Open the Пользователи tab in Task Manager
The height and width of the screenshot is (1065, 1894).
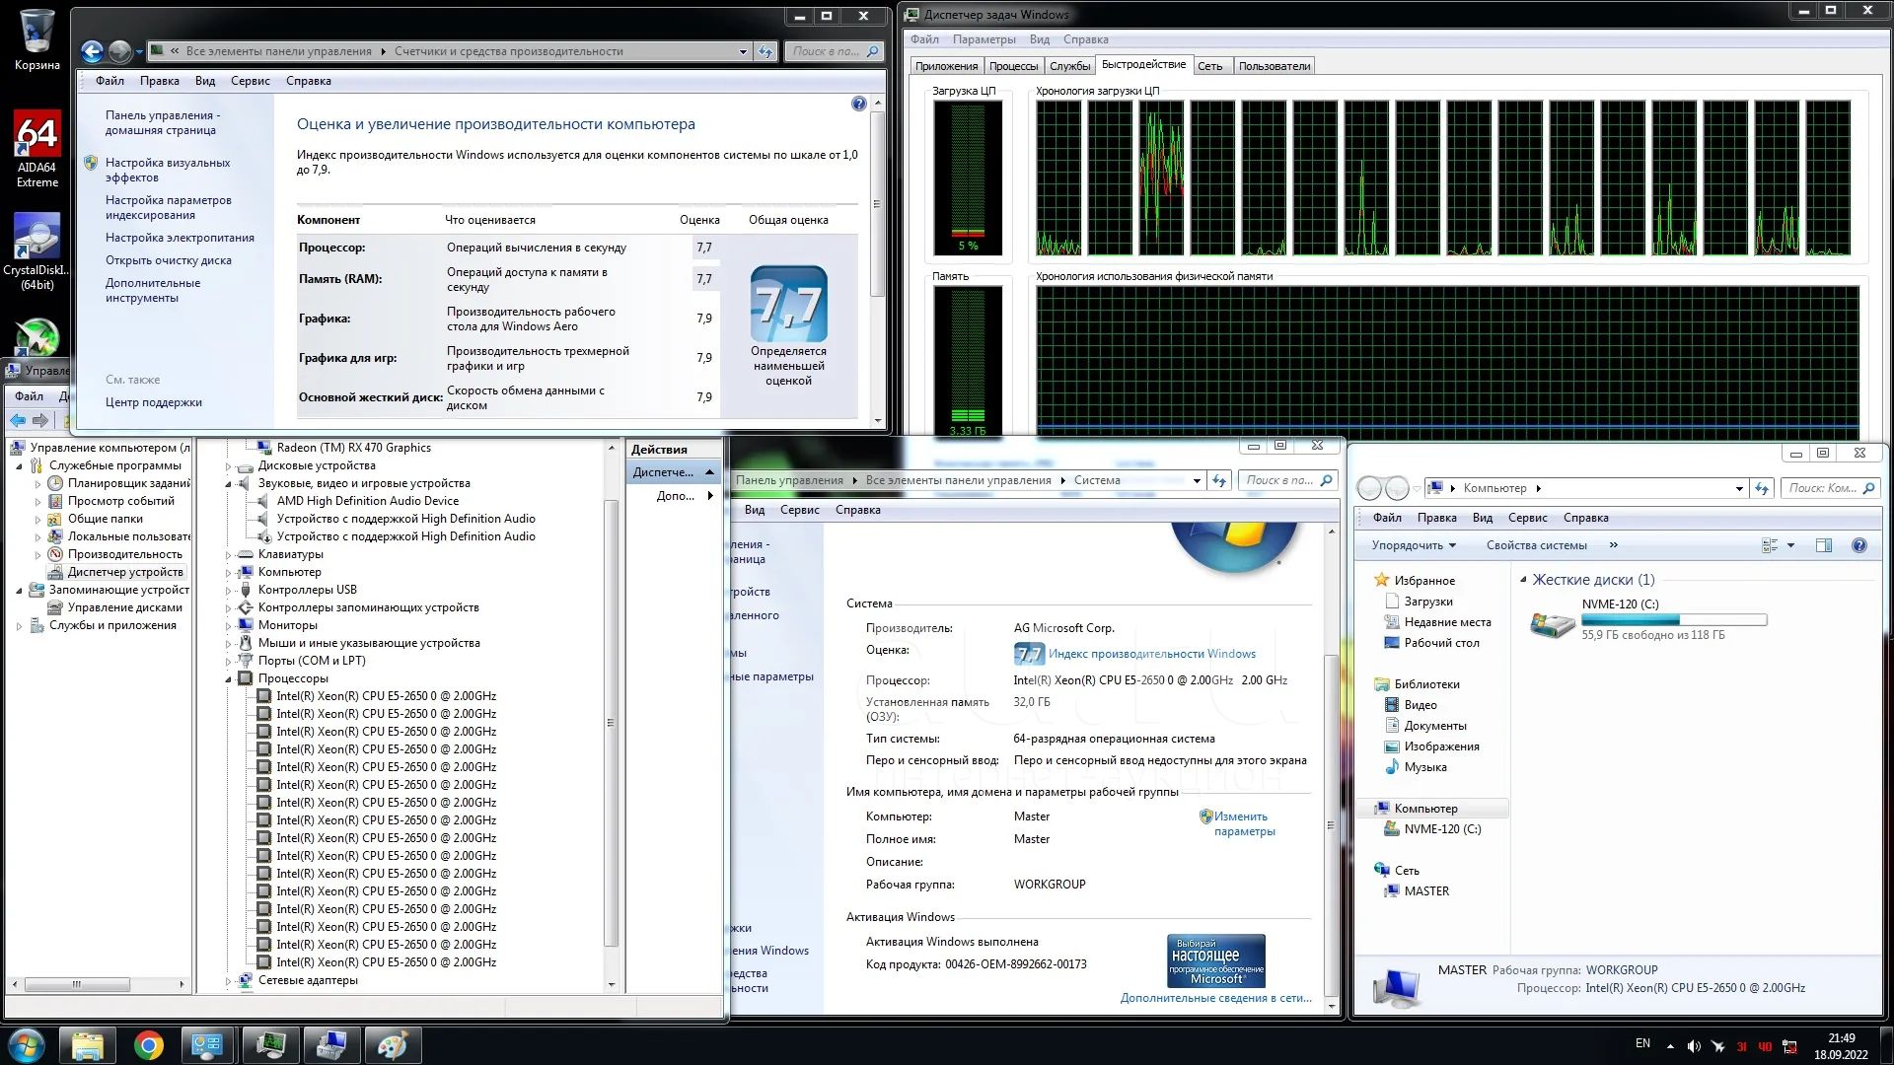coord(1275,66)
